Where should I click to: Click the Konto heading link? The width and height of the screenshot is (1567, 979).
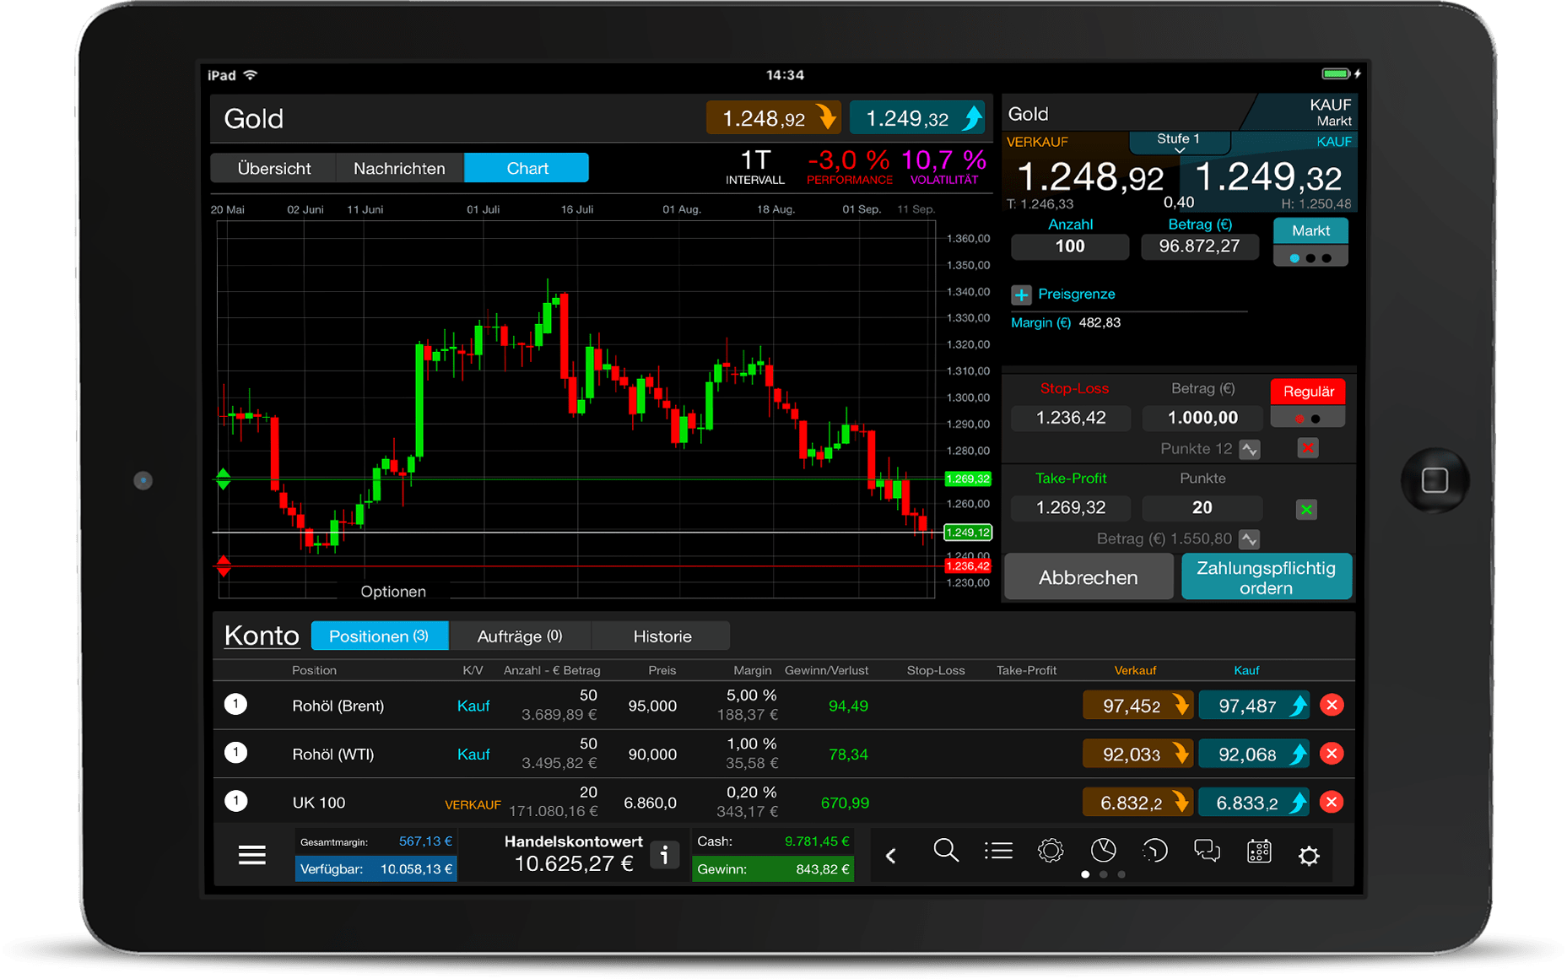[x=262, y=636]
